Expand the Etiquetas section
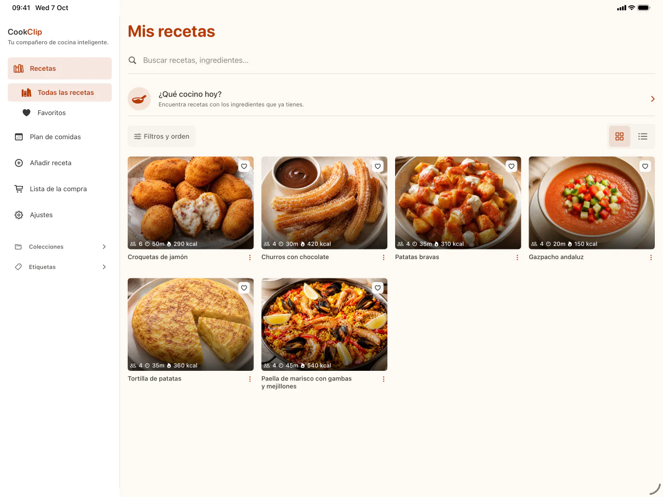 pos(60,267)
